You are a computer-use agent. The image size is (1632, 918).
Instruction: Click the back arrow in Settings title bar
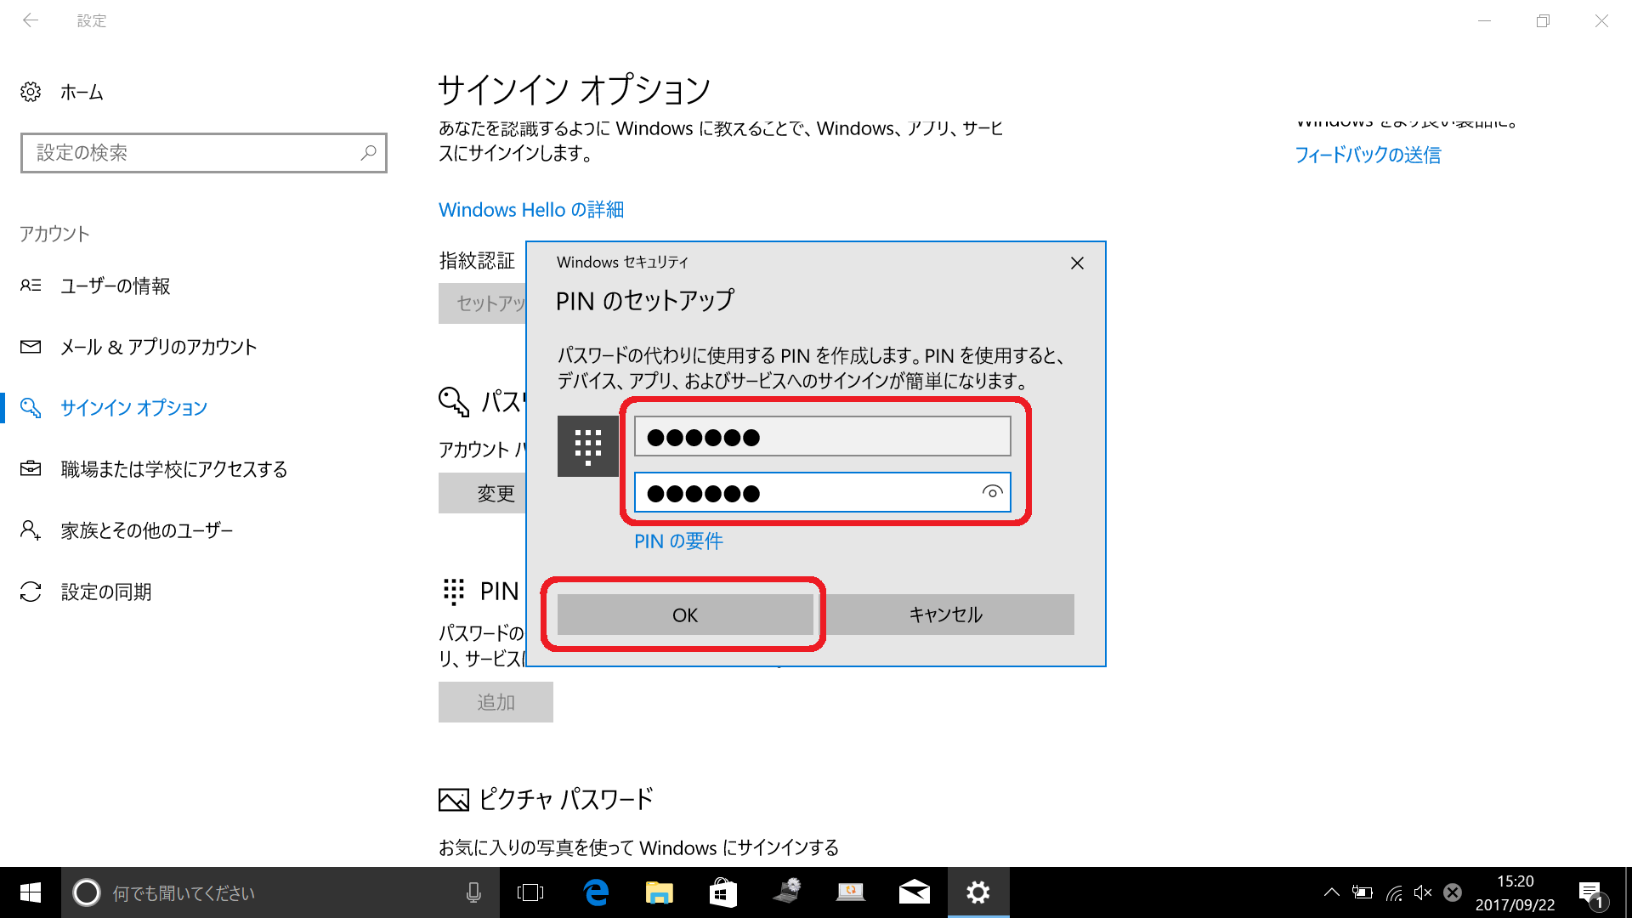tap(31, 20)
